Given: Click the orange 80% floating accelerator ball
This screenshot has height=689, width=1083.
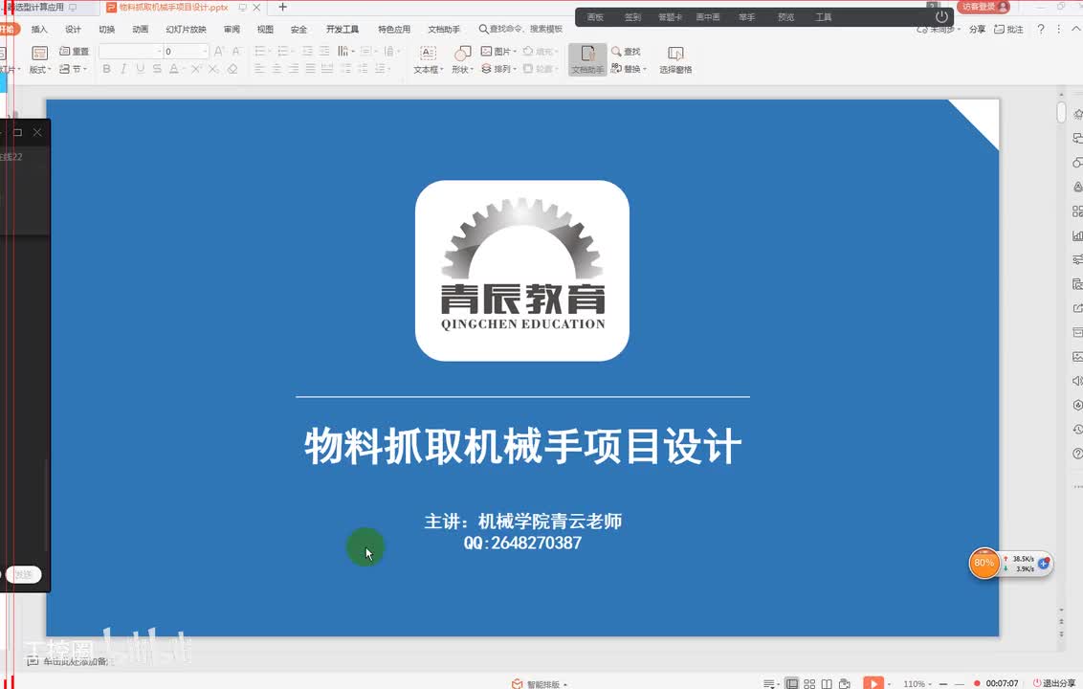Looking at the screenshot, I should (x=984, y=564).
